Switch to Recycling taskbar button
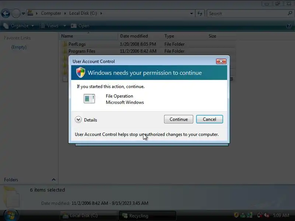This screenshot has height=221, width=295. [147, 215]
